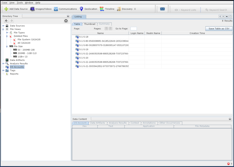Collapse the Deleted Files node
Screen dimensions: 234x167
pos(7,36)
